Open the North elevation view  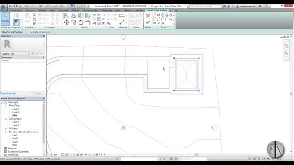point(15,138)
